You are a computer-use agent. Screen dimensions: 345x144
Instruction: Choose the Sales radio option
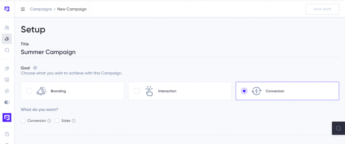(x=57, y=121)
